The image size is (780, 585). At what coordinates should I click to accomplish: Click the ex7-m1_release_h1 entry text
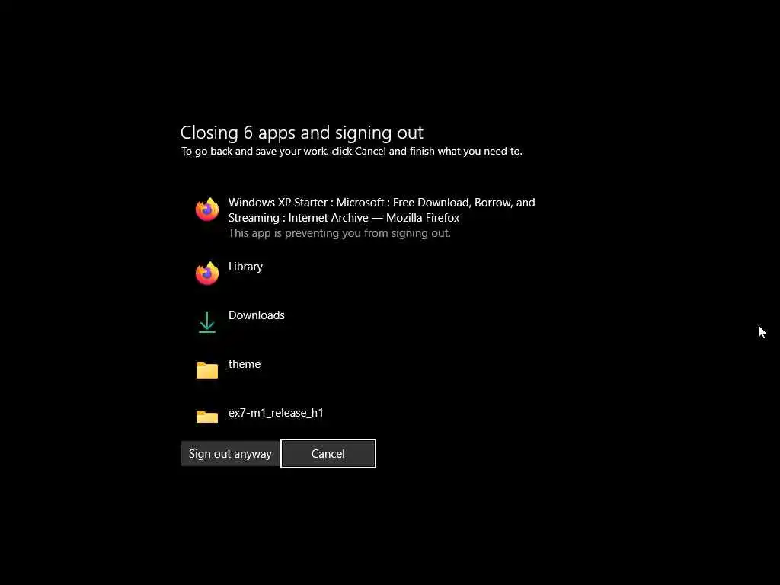click(276, 413)
